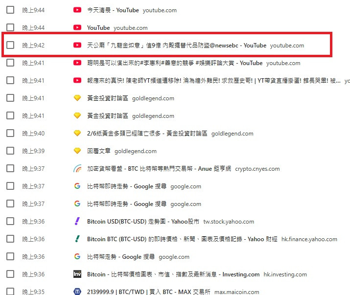Screen dimensions: 350x295
Task: Click the purple Yahoo股市 favicon for Bitcoin USD
Action: point(77,221)
